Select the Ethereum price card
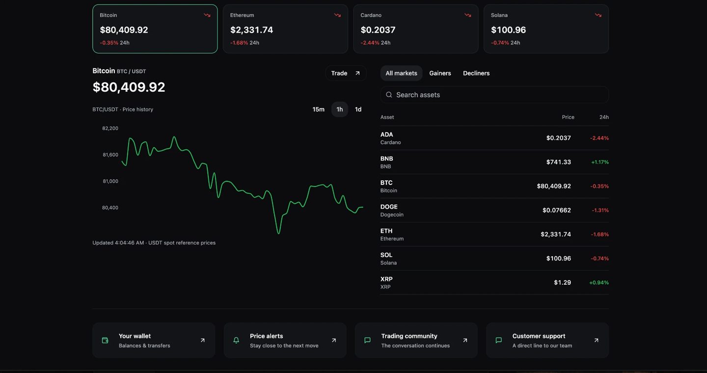Image resolution: width=707 pixels, height=373 pixels. pos(285,29)
